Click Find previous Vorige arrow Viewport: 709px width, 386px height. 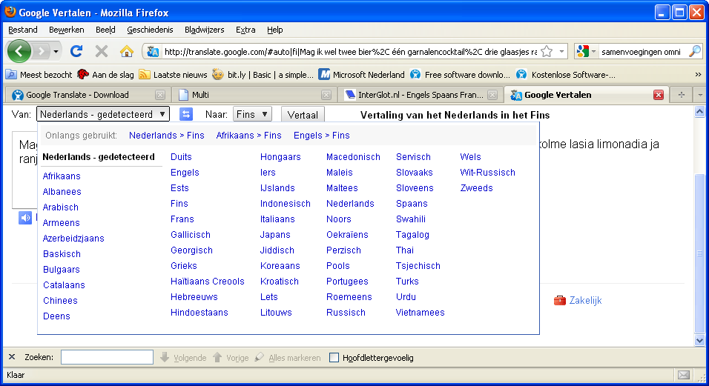pos(230,358)
